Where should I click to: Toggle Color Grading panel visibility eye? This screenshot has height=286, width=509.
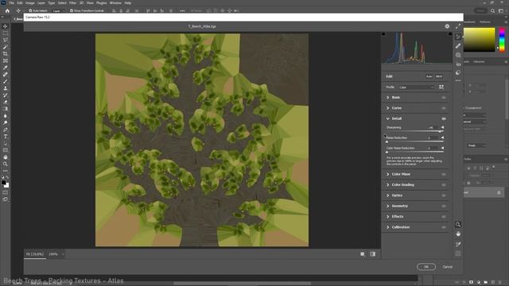pos(444,185)
